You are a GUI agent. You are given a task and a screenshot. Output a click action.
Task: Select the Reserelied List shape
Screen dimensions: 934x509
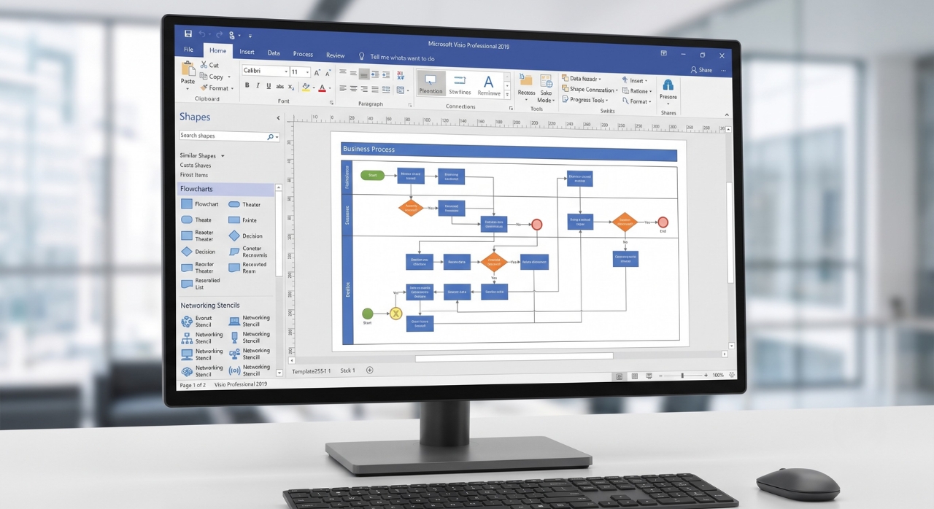(x=187, y=284)
